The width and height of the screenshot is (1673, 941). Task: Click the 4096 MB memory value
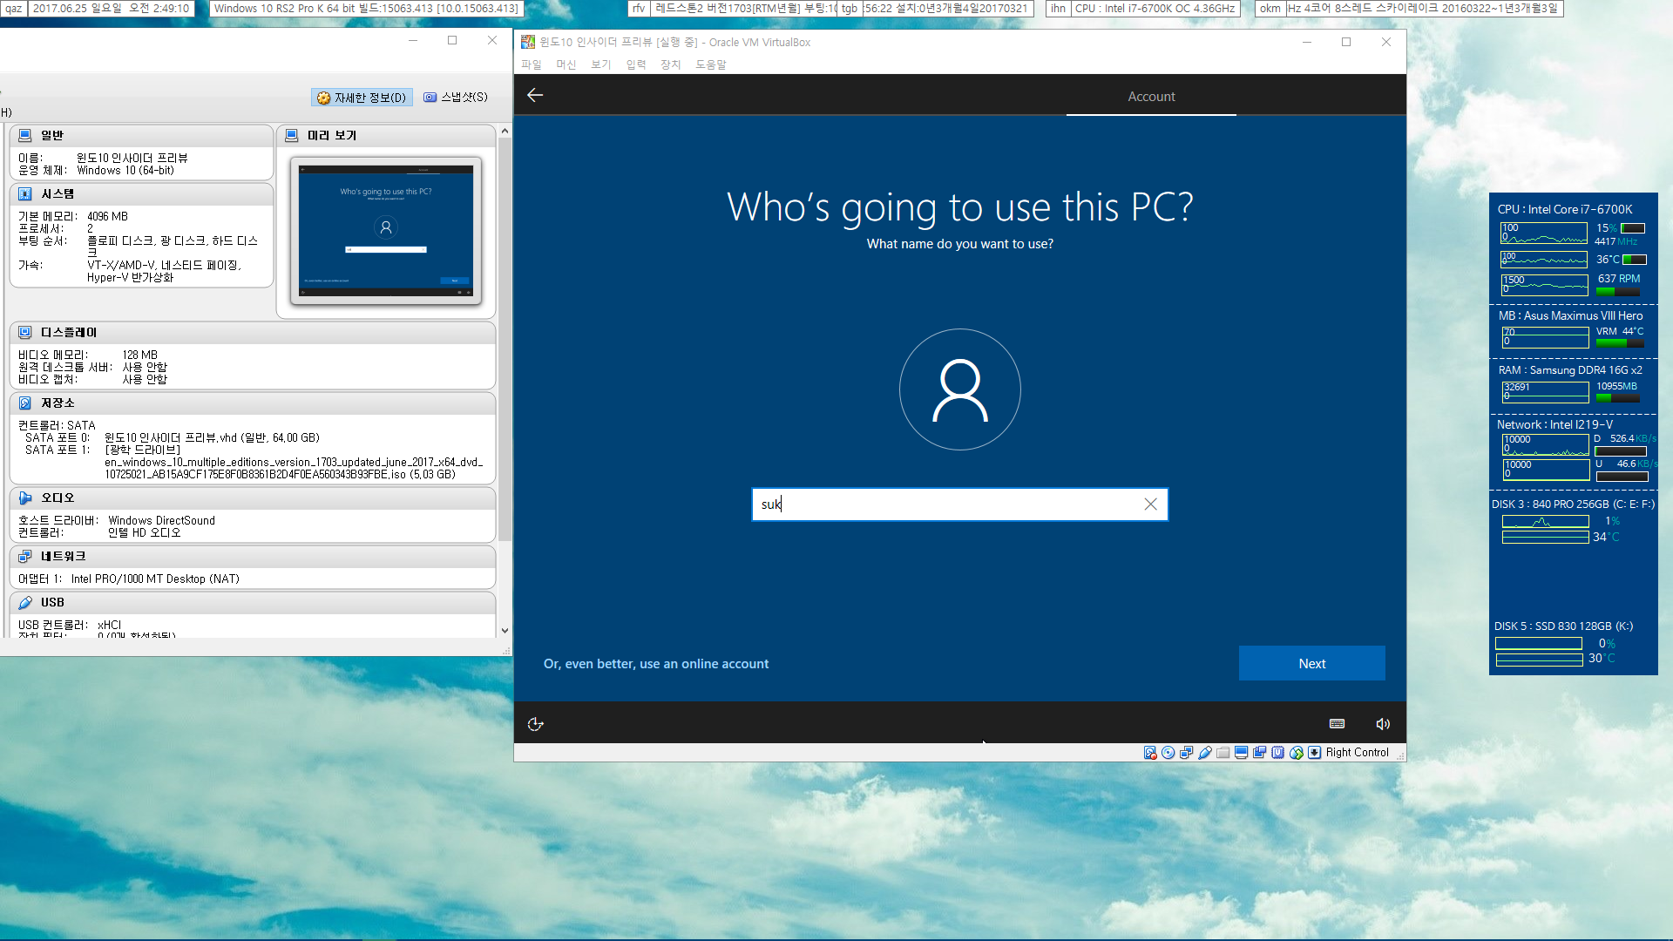107,216
